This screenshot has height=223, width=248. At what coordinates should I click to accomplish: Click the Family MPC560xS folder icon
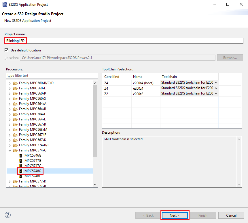click(x=15, y=99)
